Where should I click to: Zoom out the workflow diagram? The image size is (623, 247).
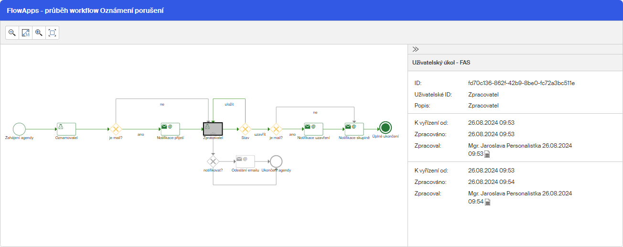point(12,33)
